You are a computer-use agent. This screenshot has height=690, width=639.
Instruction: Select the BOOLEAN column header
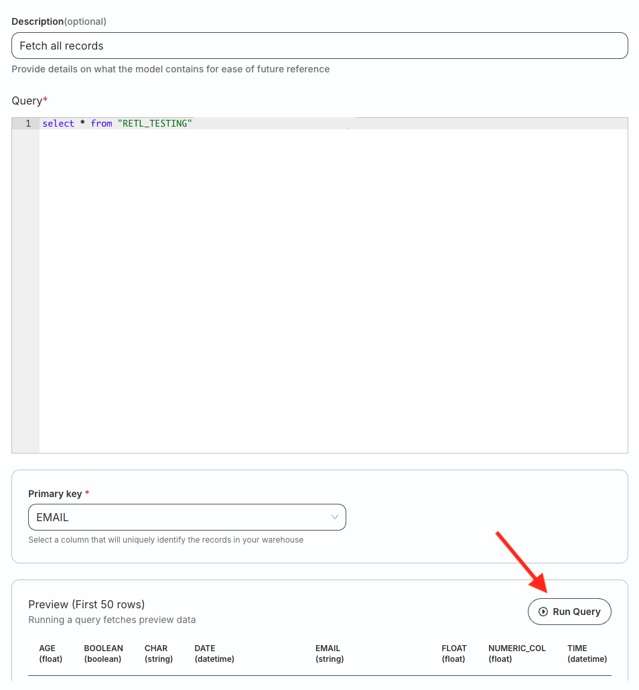[x=103, y=653]
